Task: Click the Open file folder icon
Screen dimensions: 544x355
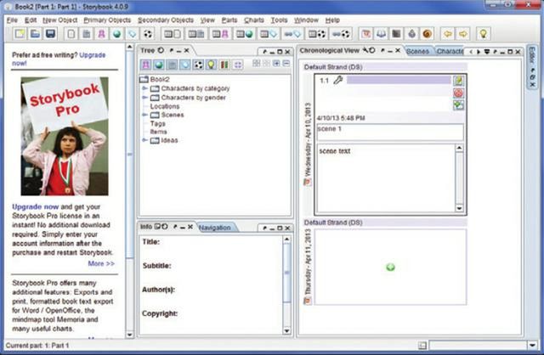Action: [35, 34]
